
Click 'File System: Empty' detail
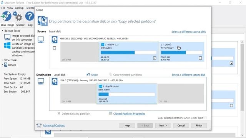pyautogui.click(x=15, y=74)
